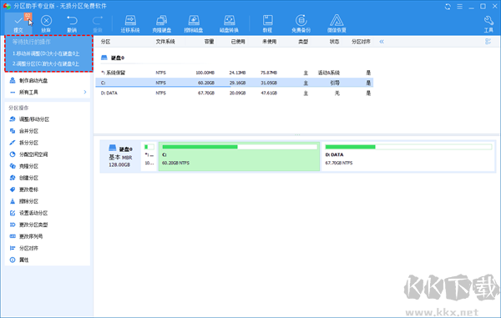Select 合并分区 (Merge Partitions)

click(x=28, y=131)
